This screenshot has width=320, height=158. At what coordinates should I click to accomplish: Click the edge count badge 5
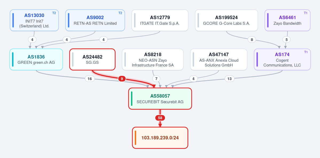pyautogui.click(x=287, y=40)
